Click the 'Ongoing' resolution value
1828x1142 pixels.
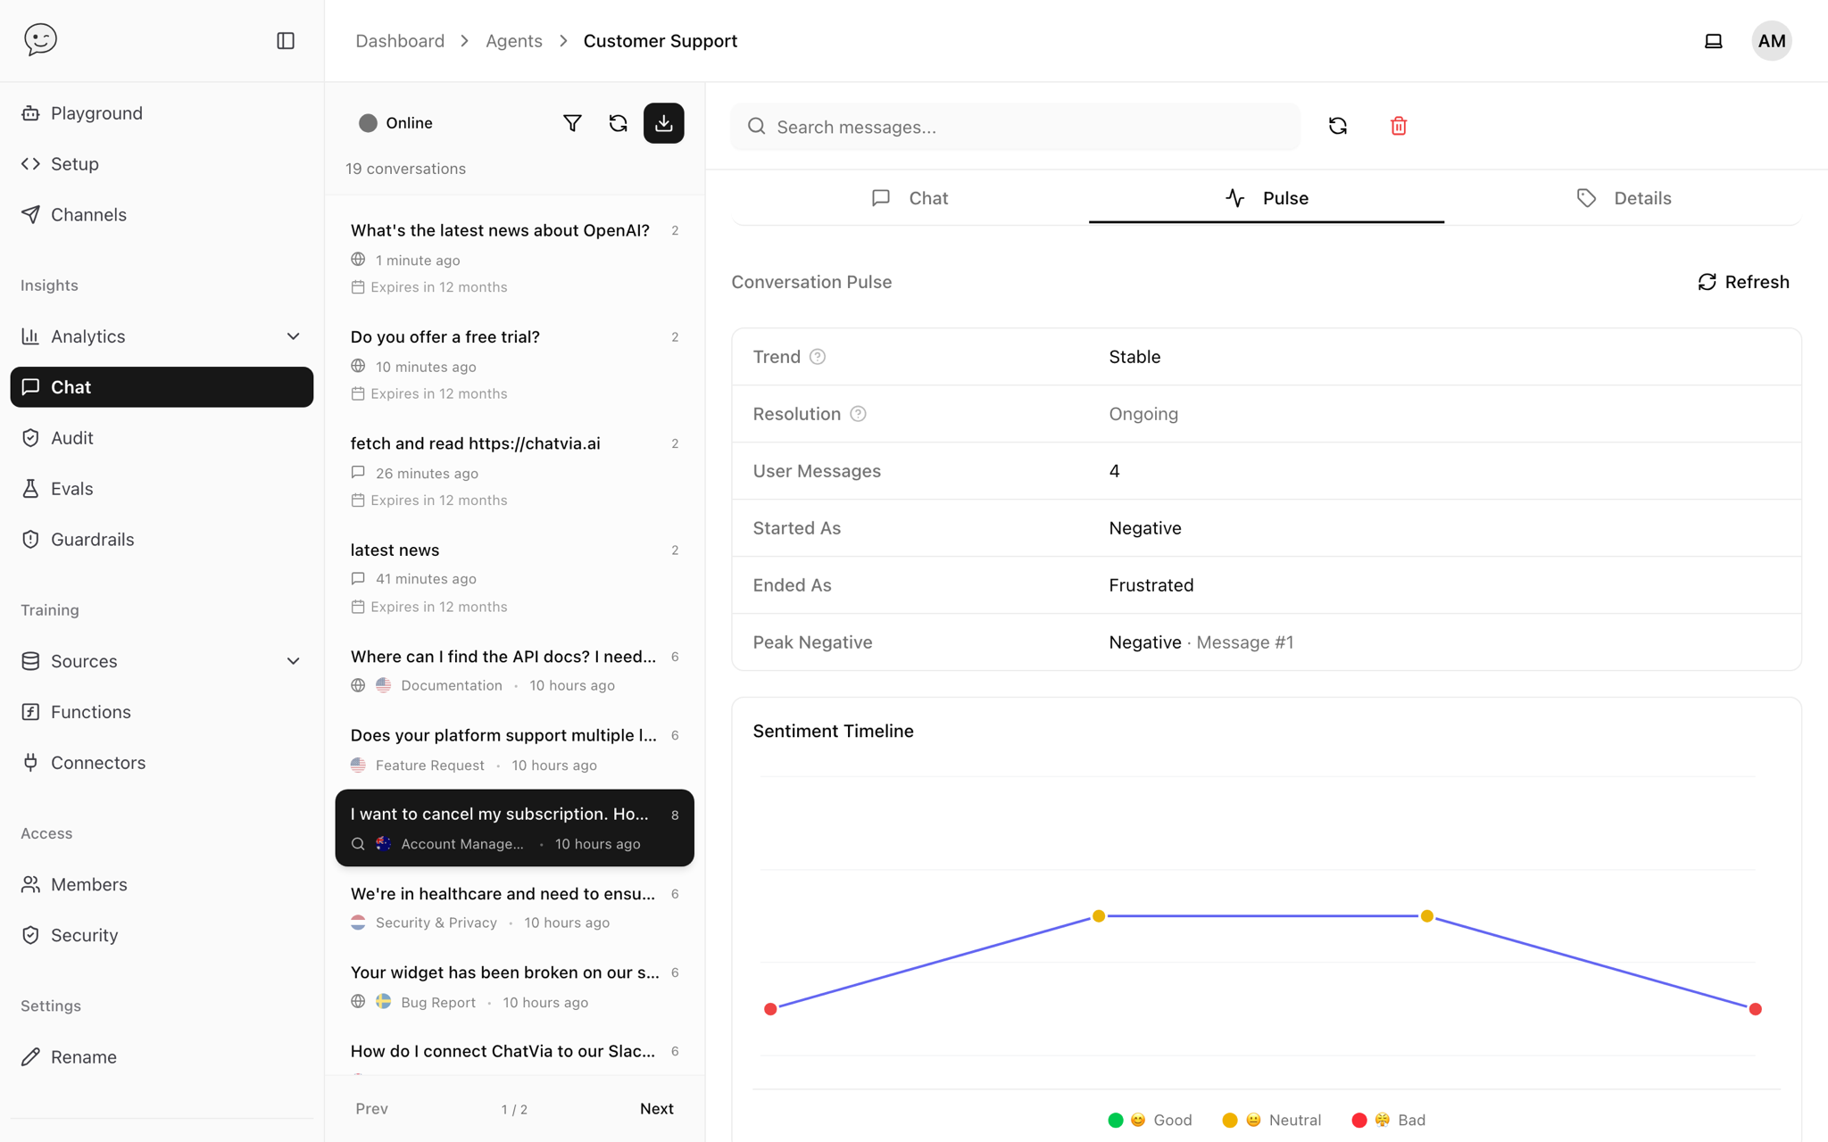[1143, 414]
